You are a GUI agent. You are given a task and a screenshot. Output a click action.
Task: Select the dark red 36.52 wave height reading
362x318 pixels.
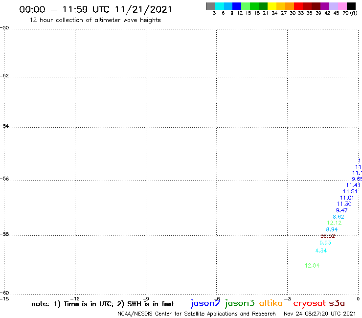(x=327, y=236)
